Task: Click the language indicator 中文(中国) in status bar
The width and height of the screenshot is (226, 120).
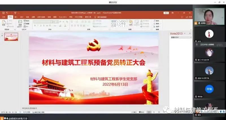Action: 27,112
